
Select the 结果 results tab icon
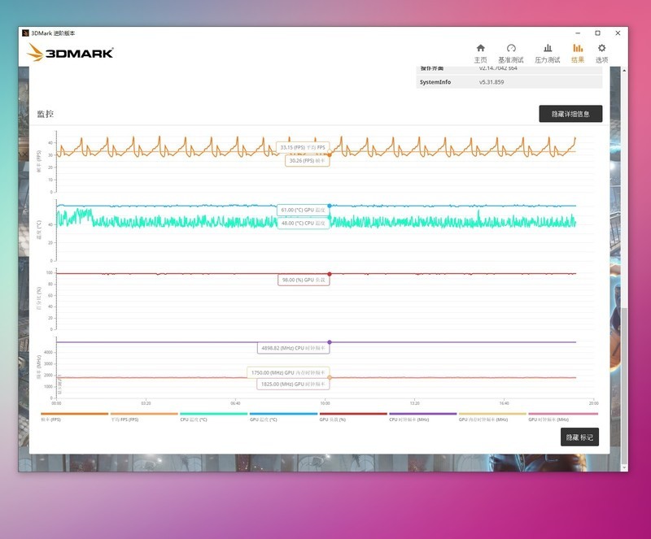point(578,48)
